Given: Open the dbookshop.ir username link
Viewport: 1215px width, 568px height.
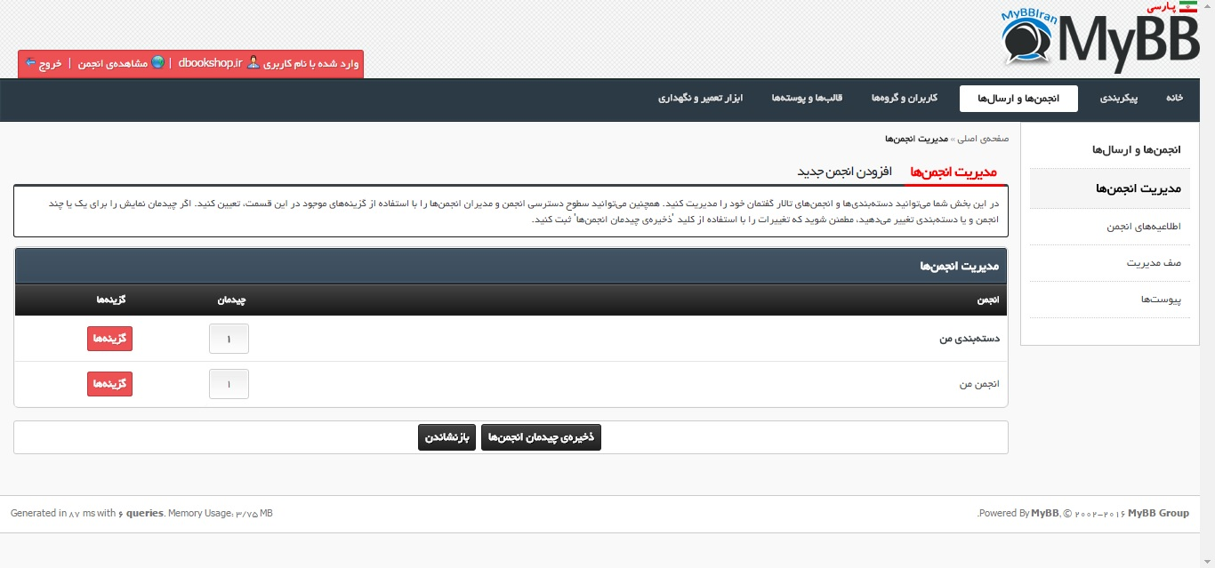Looking at the screenshot, I should (210, 64).
